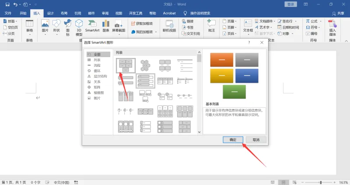Select the basic list SmartArt thumbnail

pyautogui.click(x=126, y=65)
